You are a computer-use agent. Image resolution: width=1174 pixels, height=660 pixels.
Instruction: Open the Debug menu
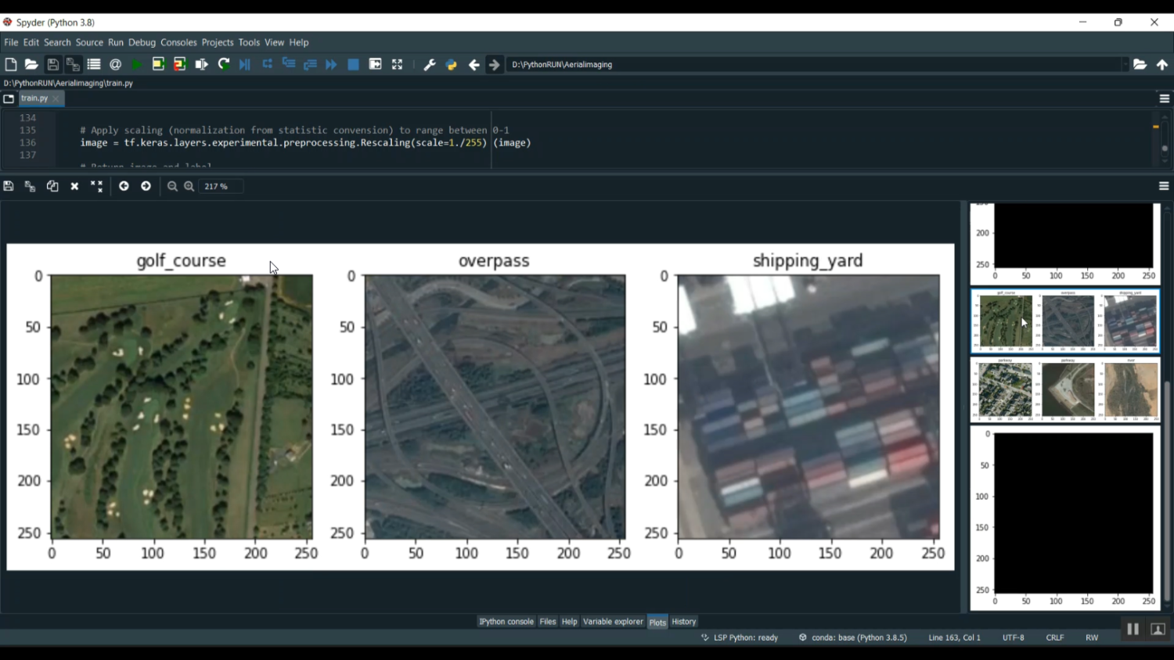click(x=142, y=42)
